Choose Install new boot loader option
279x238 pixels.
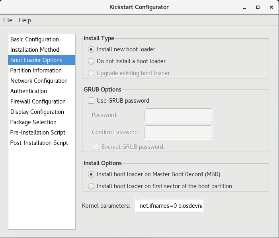91,49
